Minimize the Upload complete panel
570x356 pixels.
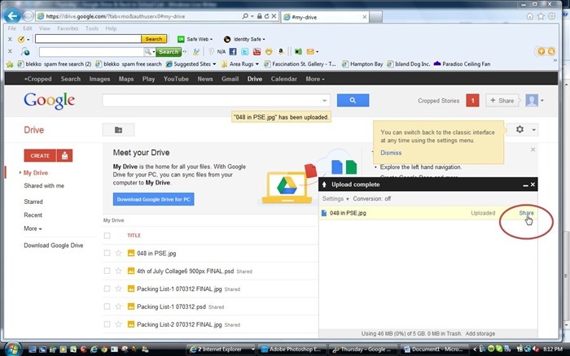coord(525,185)
